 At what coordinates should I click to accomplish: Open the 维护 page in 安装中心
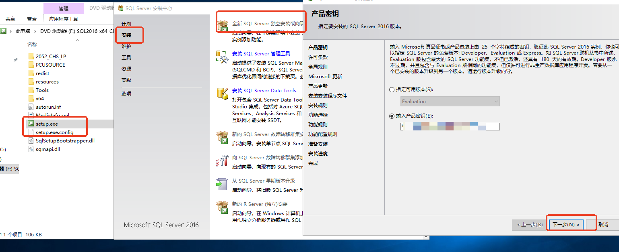126,47
